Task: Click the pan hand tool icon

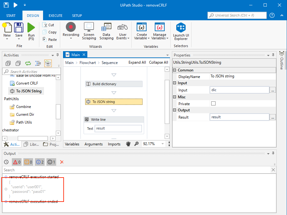Action: 128,144
